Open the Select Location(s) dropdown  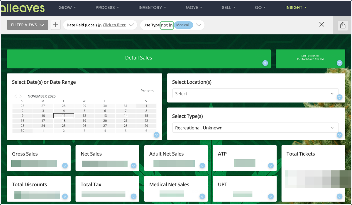point(255,94)
